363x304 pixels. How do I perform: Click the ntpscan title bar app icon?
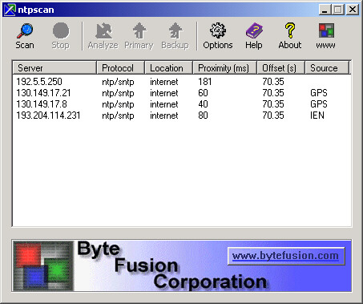coord(10,10)
